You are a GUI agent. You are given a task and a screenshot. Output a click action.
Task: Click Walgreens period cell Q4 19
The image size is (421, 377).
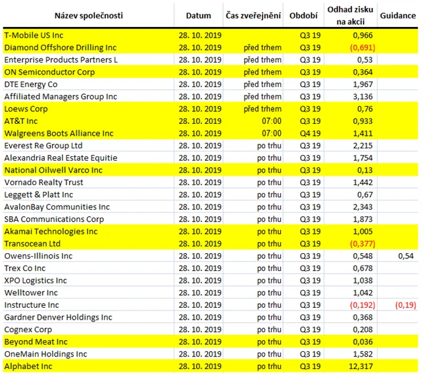[x=310, y=134]
